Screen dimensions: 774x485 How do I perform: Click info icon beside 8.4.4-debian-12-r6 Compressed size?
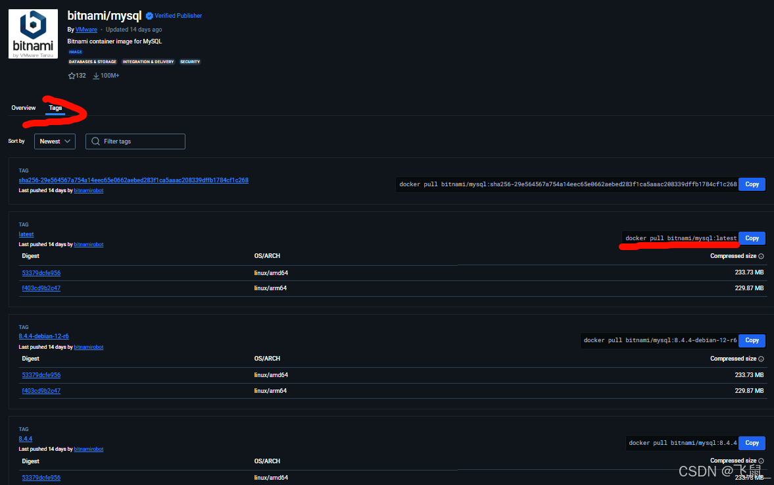pos(761,359)
